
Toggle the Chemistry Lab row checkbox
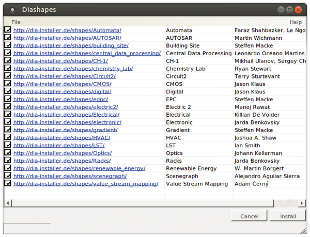[8, 68]
